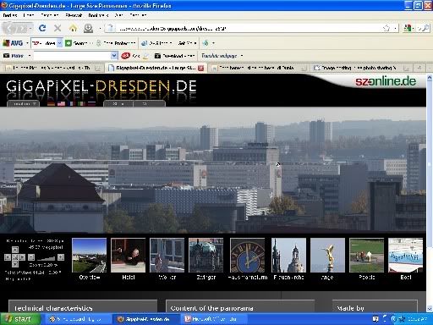Open the Overview thumbnail

click(x=89, y=255)
